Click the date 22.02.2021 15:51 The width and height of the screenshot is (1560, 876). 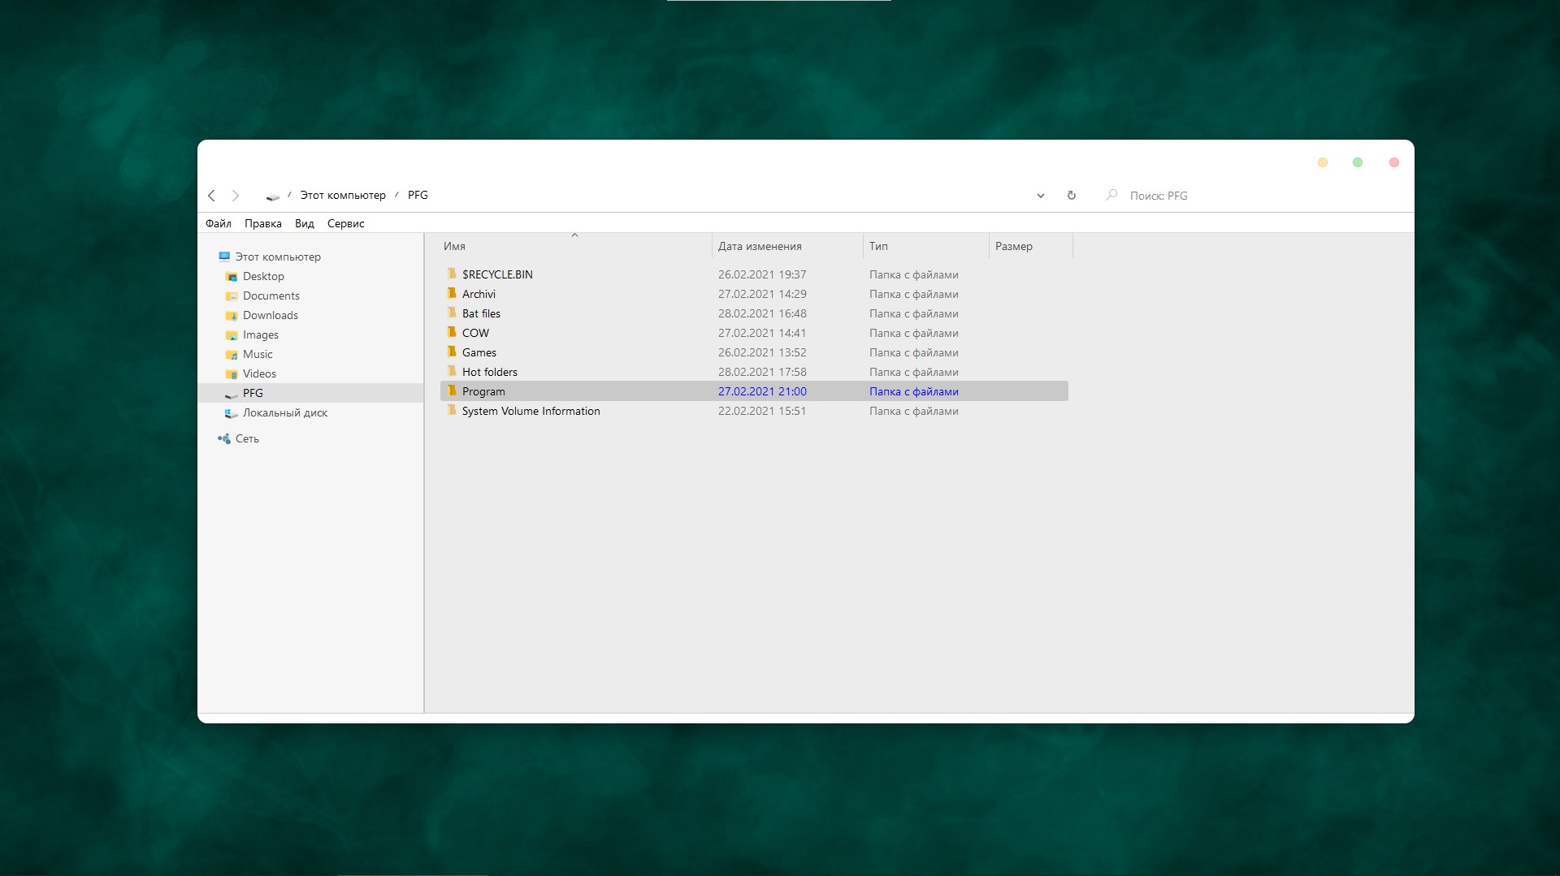762,411
